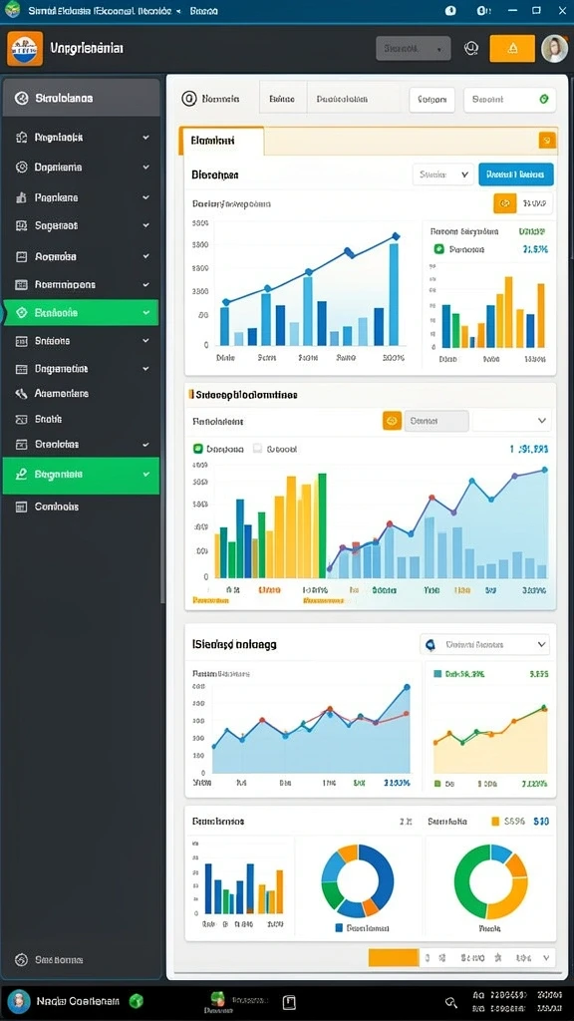574x1021 pixels.
Task: Open the small dropdown left of the blue button
Action: [443, 174]
